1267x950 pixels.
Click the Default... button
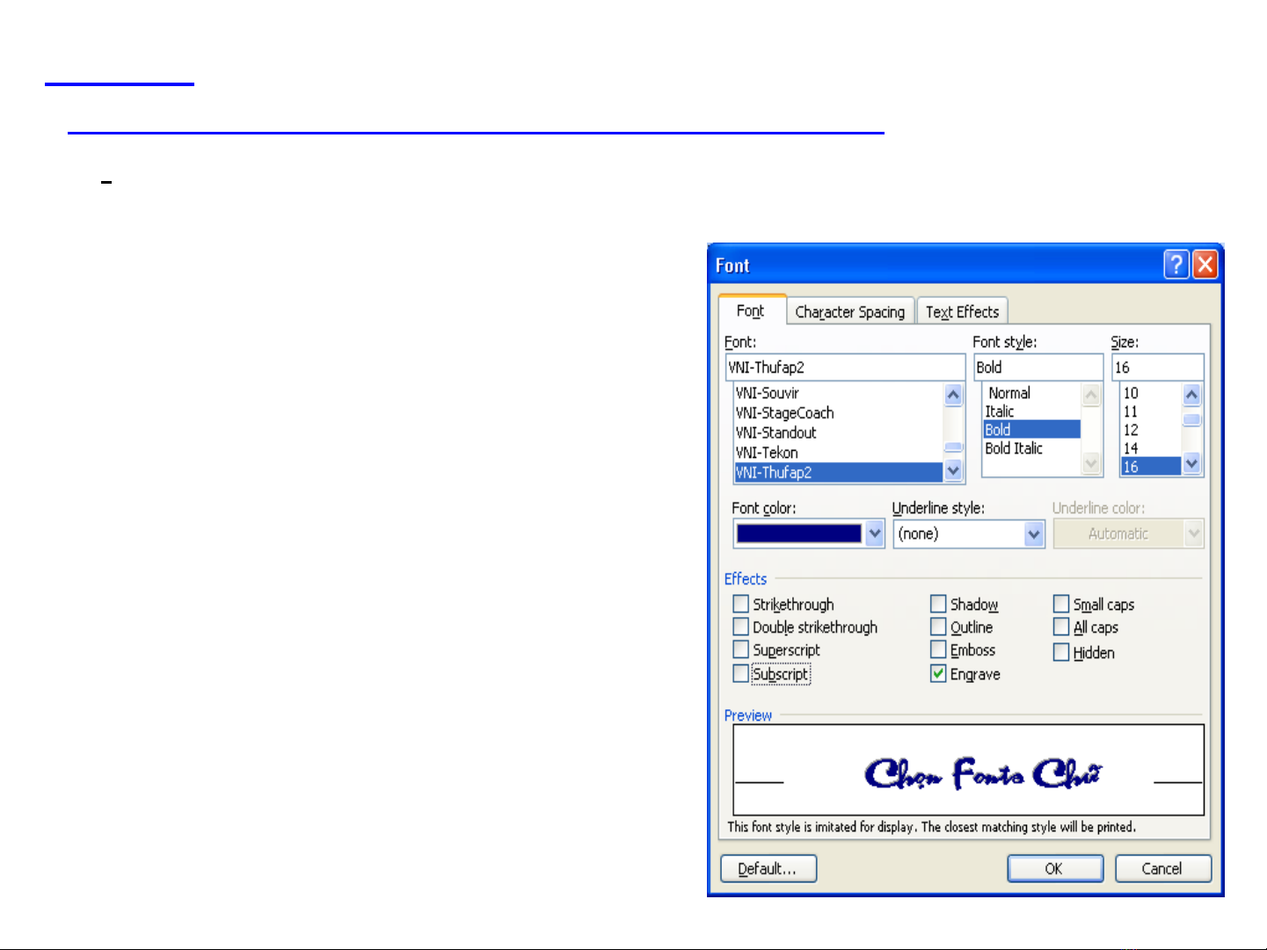(x=768, y=868)
